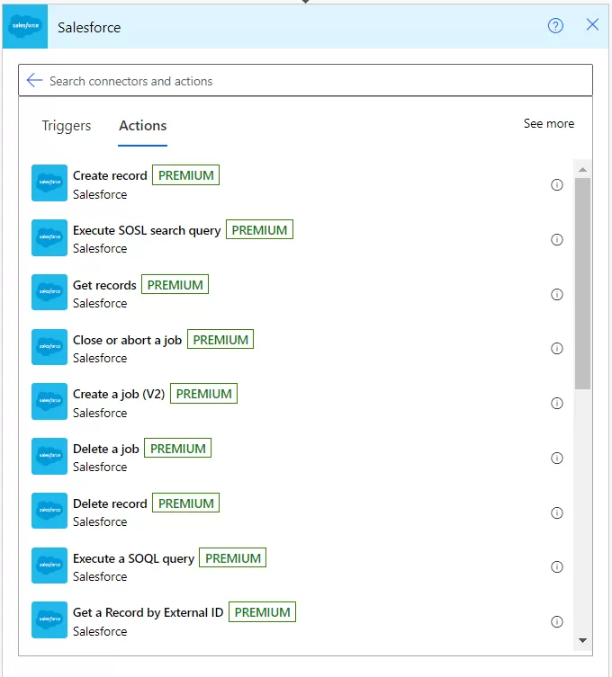Click the actions list scrollbar thumb
Image resolution: width=612 pixels, height=677 pixels.
[582, 283]
